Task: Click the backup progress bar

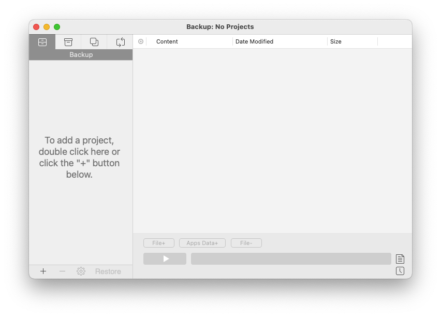Action: tap(291, 258)
